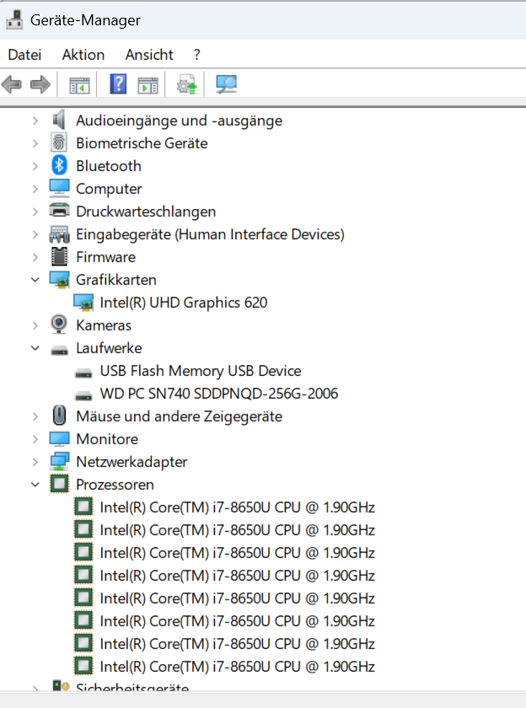Select WD PC SN740 SDDPNQD-256G-2006 drive
Viewport: 526px width, 708px height.
click(x=219, y=394)
